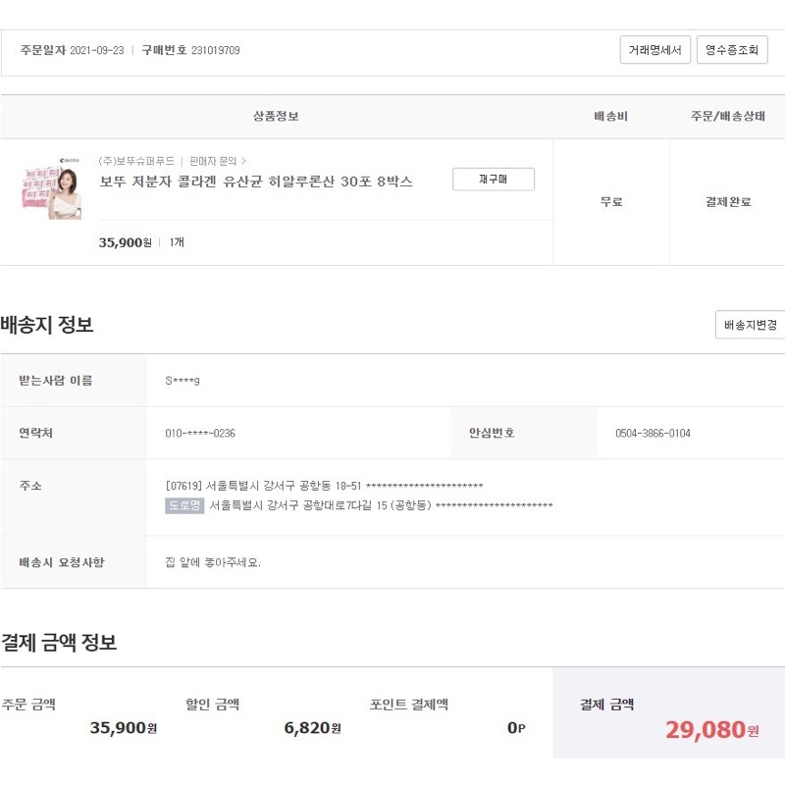Image resolution: width=785 pixels, height=785 pixels.
Task: Select the 안심번호 value 0504-3866-0104
Action: (653, 433)
